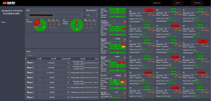Image resolution: width=211 pixels, height=101 pixels.
Task: Remove the selected site tag with its x
Action: point(28,15)
